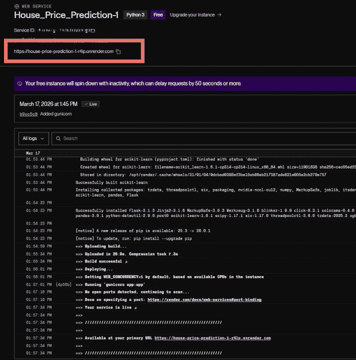Select the Successfully installed Flask-3.1.3 log line

[216, 213]
